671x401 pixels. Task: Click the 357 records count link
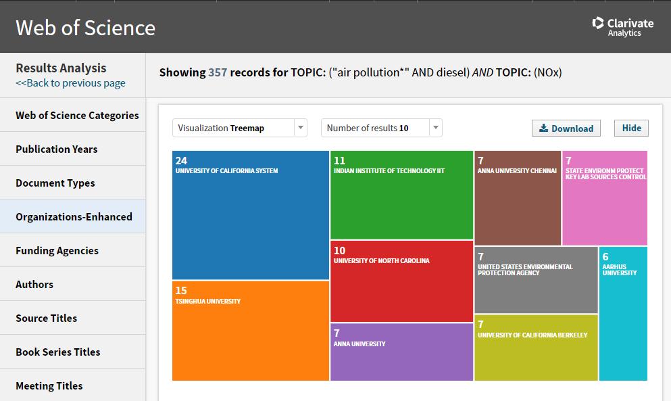[x=218, y=72]
